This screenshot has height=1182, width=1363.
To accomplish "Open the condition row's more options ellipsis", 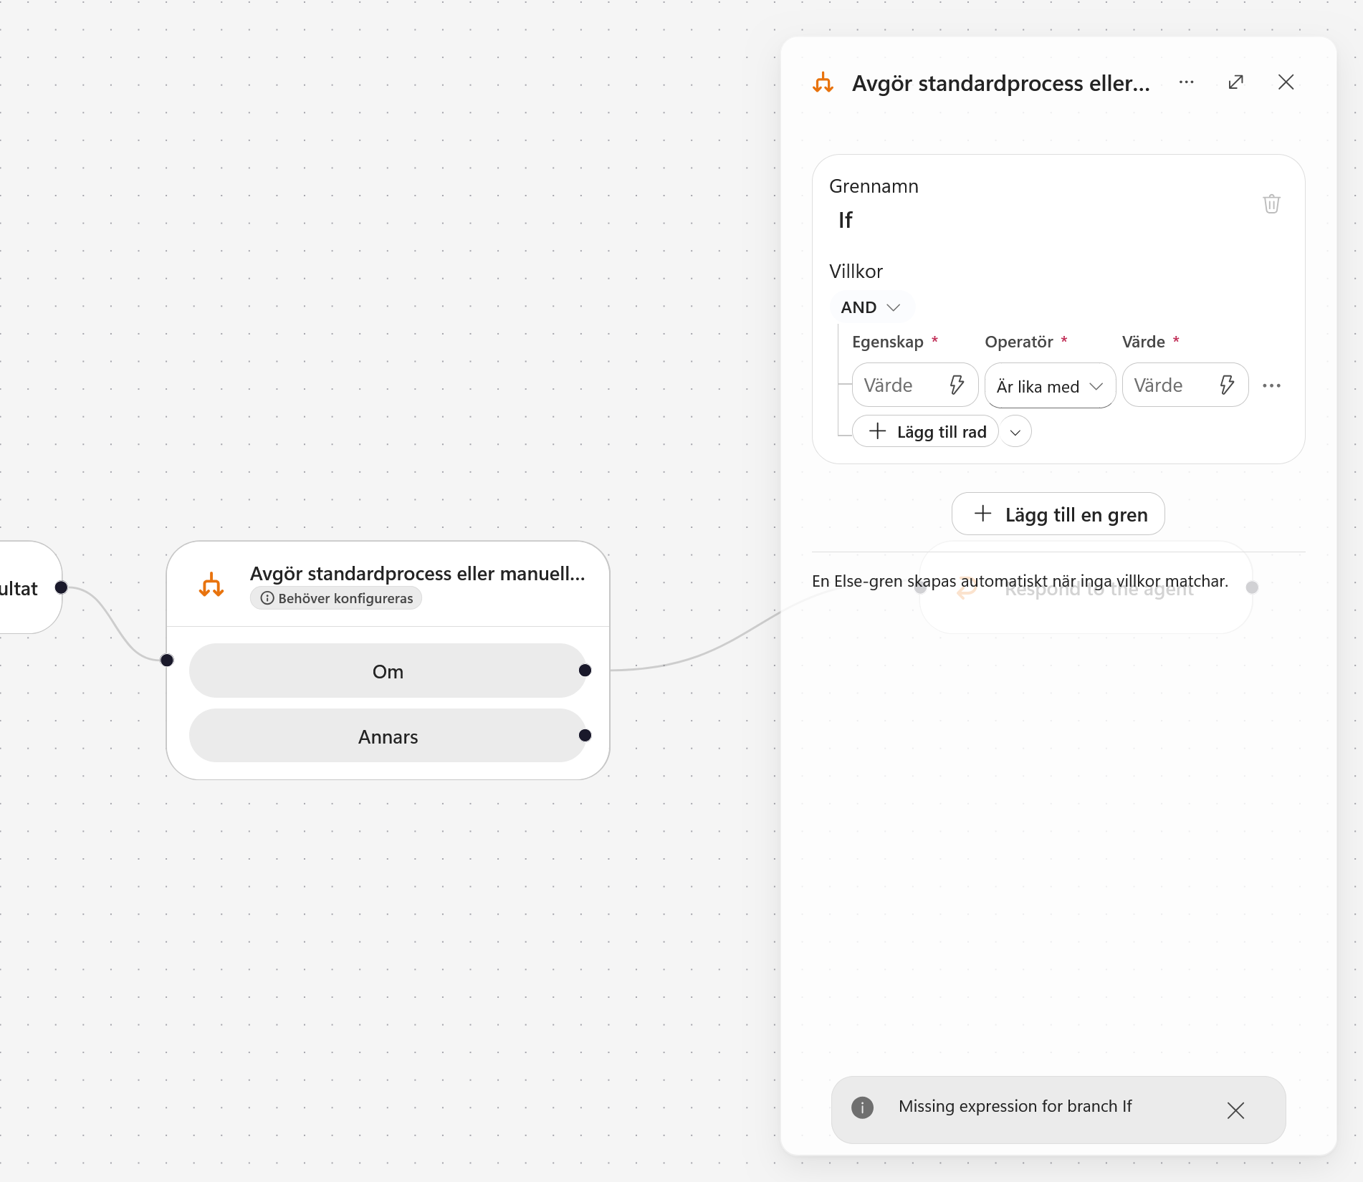I will [x=1271, y=385].
